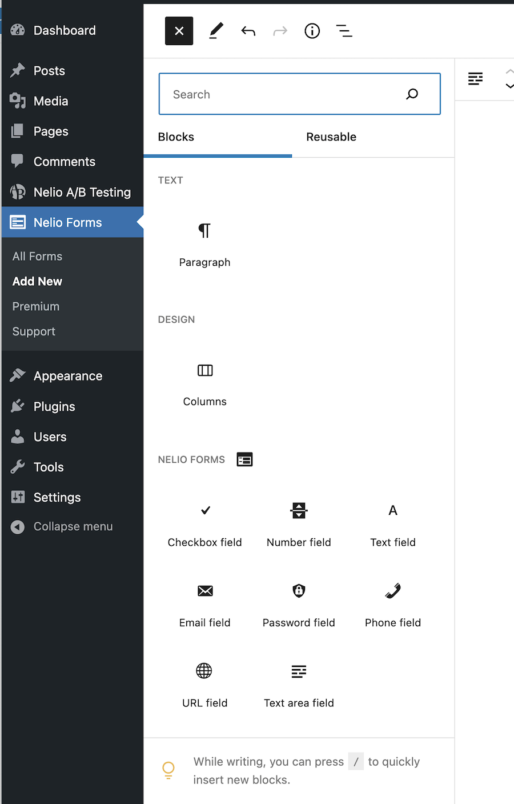The image size is (514, 804).
Task: Click the block mover up/down arrows
Action: (x=509, y=79)
